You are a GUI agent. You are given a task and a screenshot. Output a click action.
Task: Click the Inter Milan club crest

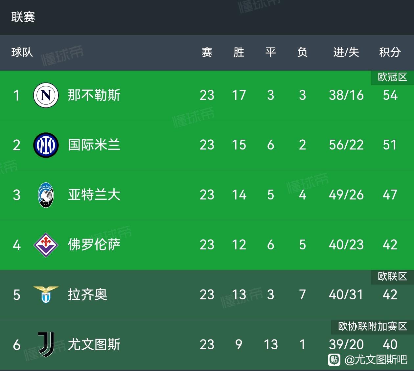pyautogui.click(x=46, y=145)
